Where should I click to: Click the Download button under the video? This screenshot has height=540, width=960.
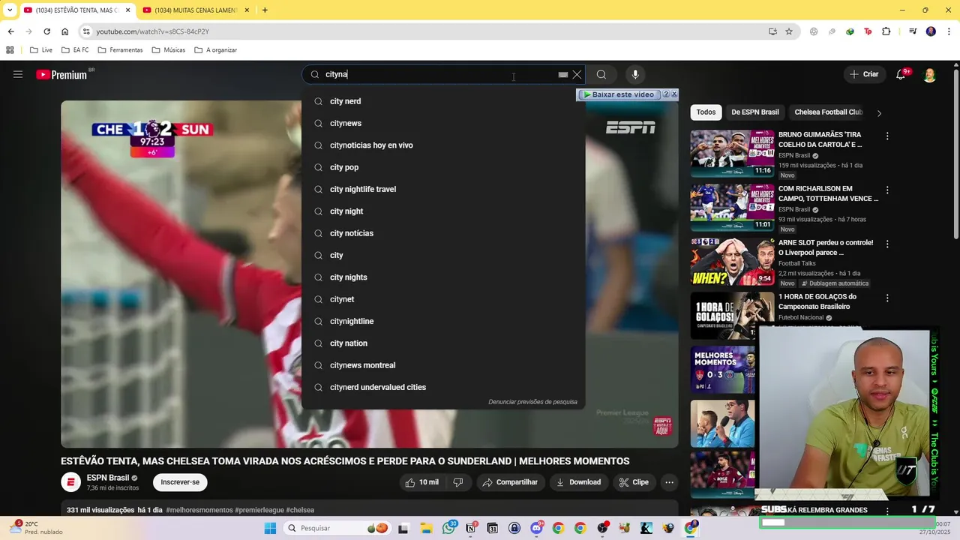[x=578, y=482]
